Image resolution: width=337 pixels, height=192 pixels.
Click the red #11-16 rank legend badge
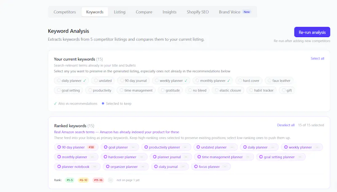(98, 180)
